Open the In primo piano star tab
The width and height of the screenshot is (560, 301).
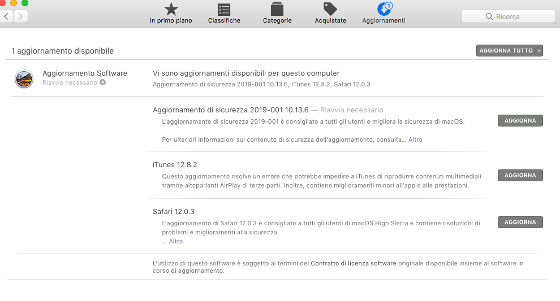(x=171, y=13)
